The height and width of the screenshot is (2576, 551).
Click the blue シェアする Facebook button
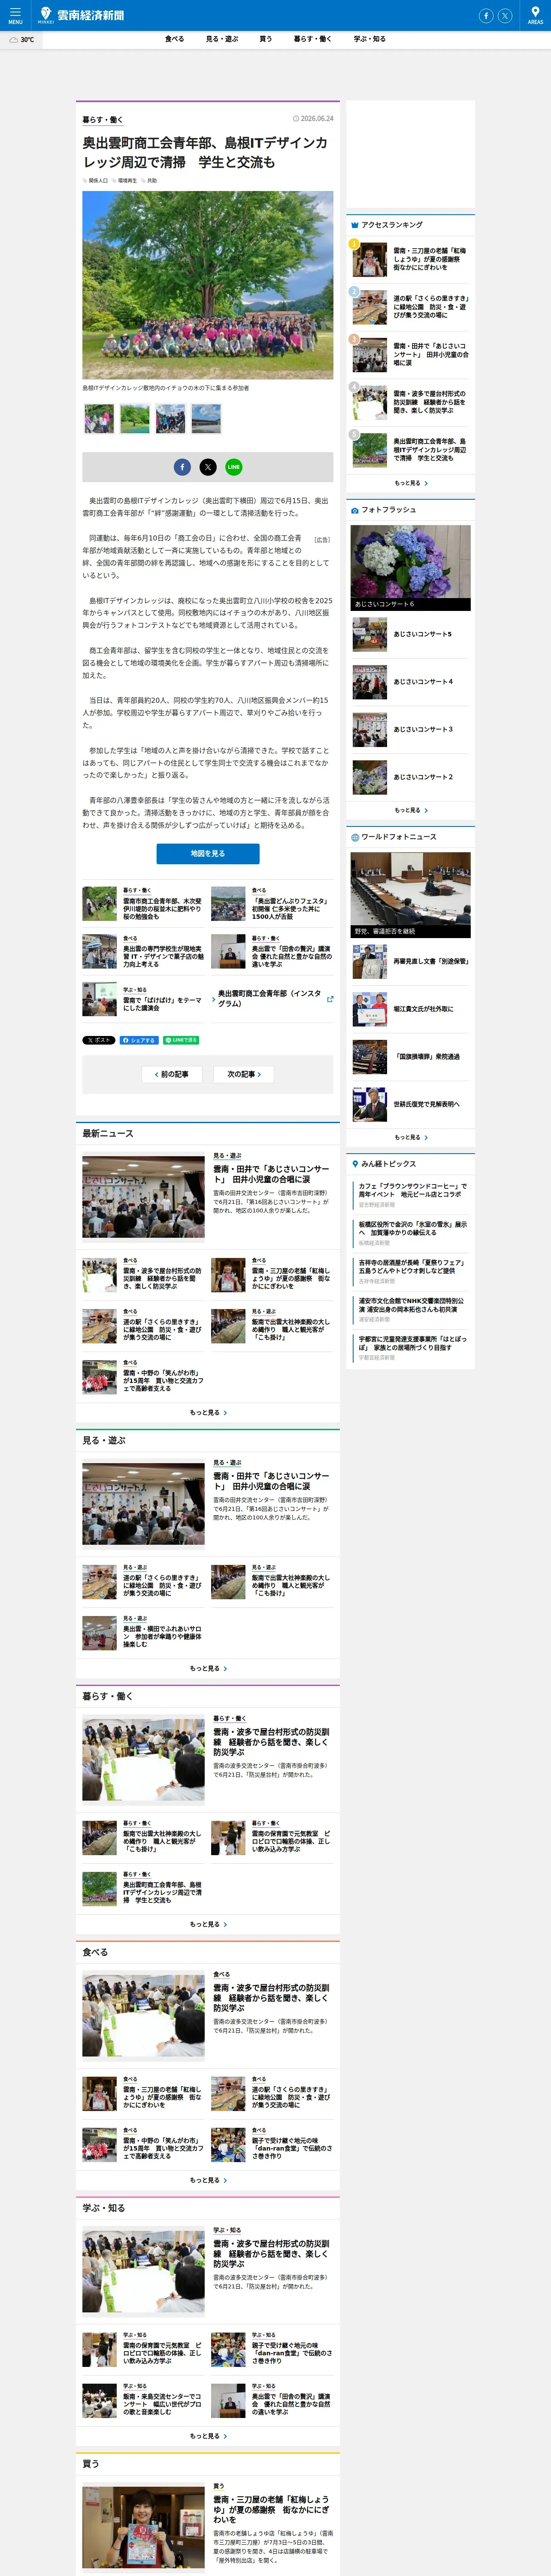point(139,1040)
